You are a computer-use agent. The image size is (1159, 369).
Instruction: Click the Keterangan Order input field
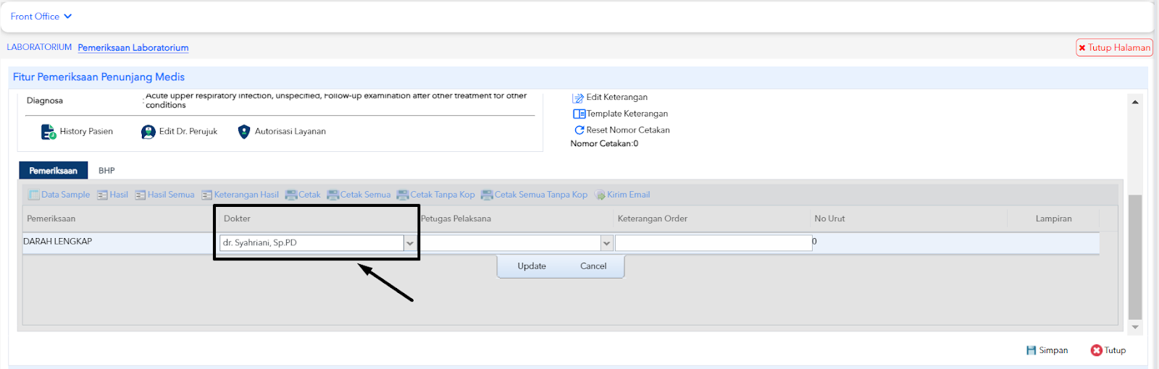click(x=714, y=243)
